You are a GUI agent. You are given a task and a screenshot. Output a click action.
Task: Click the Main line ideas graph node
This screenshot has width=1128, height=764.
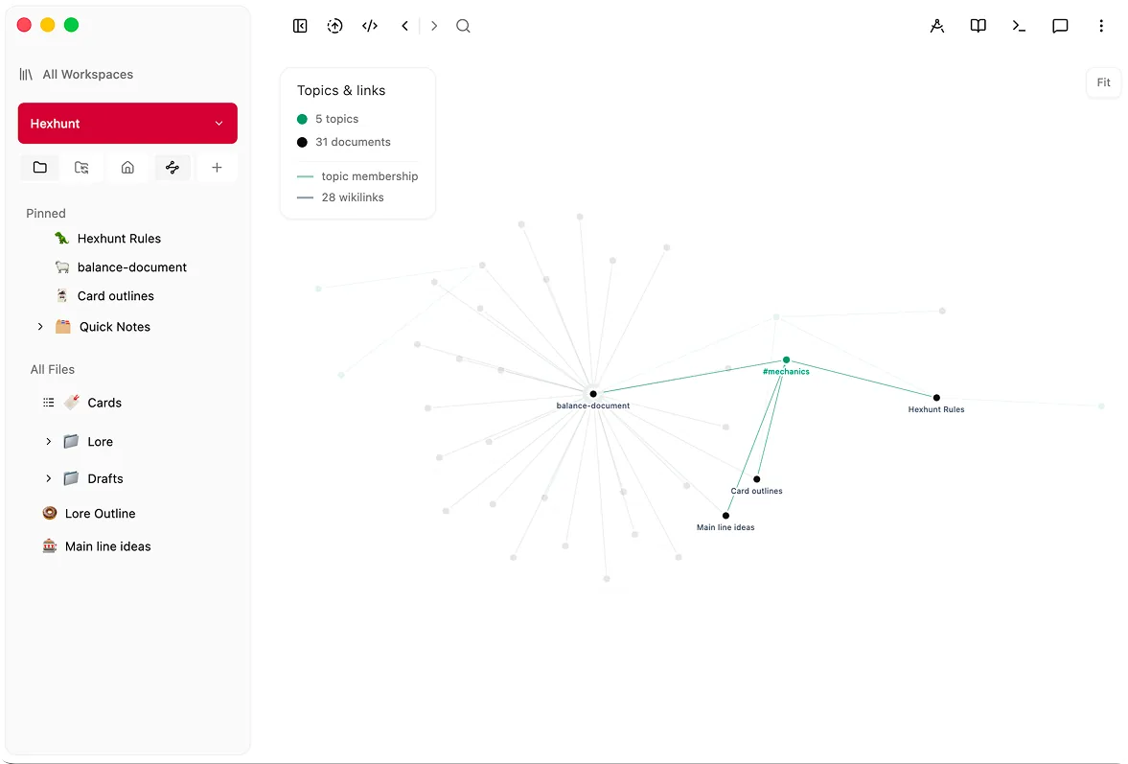[725, 515]
